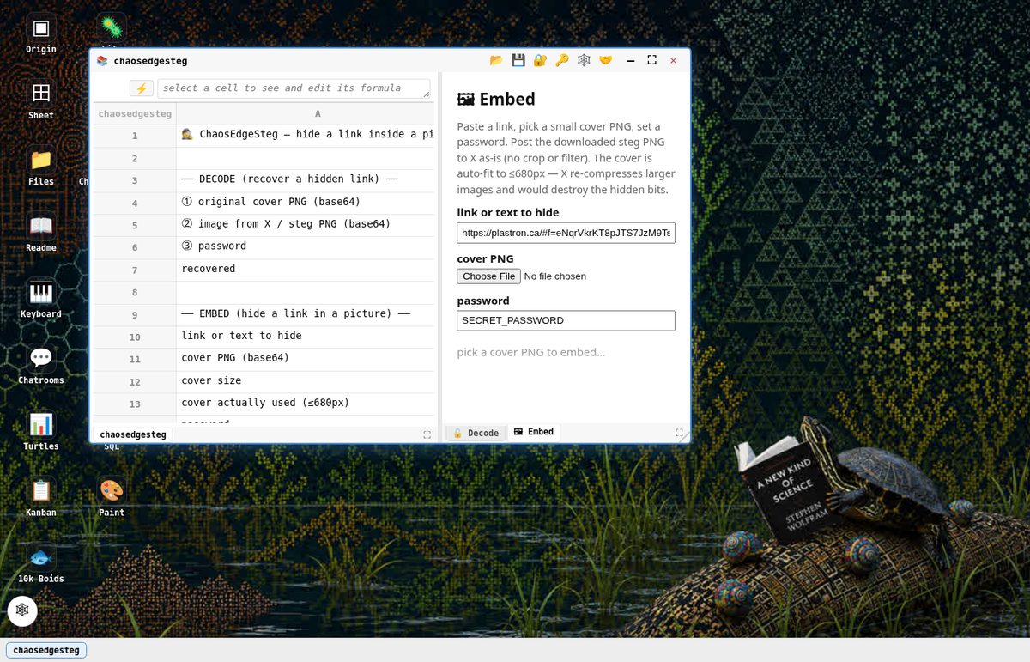Click the pick a cover PNG to embed status
Screen dimensions: 1030x662
click(530, 352)
